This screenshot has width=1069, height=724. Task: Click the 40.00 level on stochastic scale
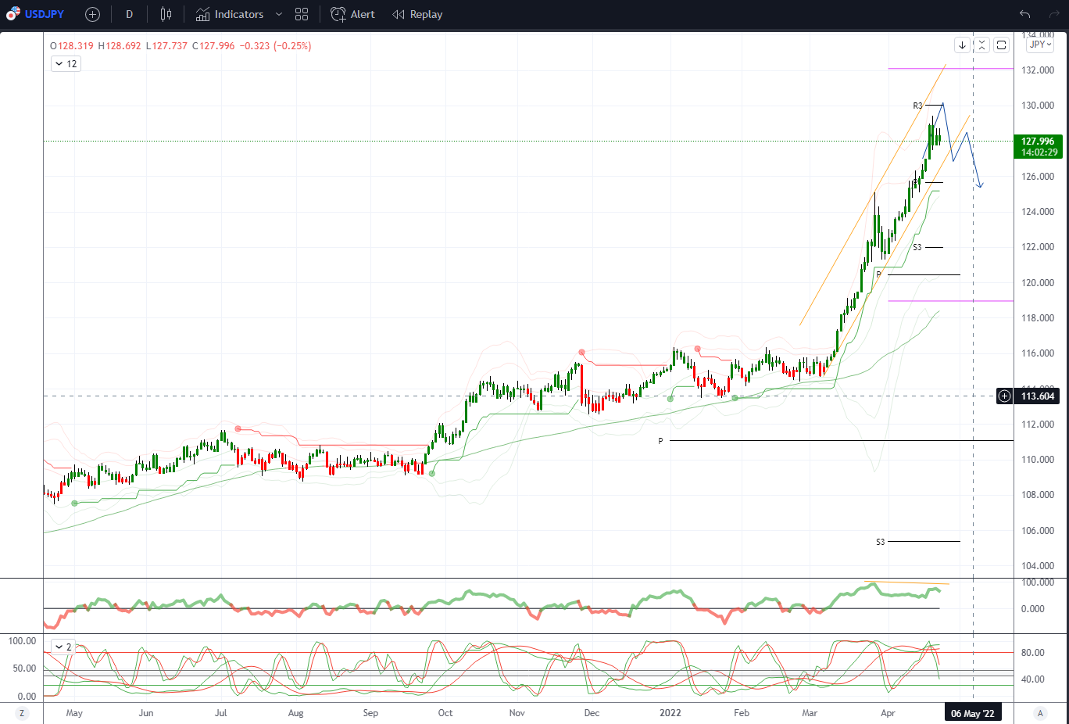click(1032, 679)
